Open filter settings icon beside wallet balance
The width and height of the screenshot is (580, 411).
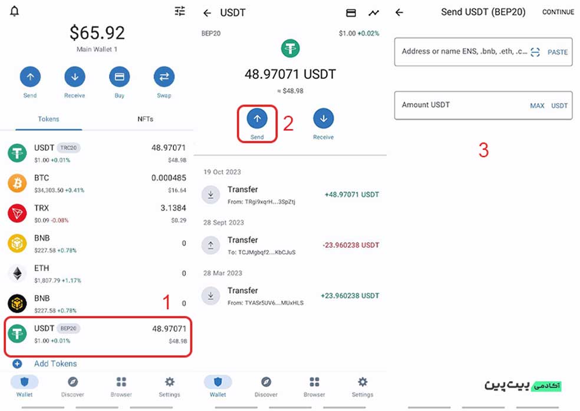pos(180,11)
